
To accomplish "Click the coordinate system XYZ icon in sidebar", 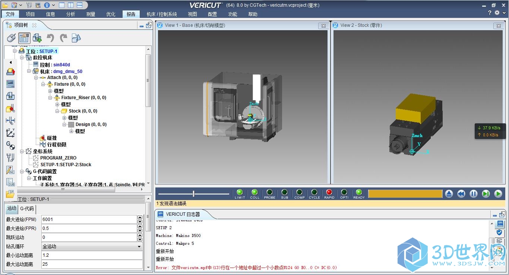I will pyautogui.click(x=10, y=133).
